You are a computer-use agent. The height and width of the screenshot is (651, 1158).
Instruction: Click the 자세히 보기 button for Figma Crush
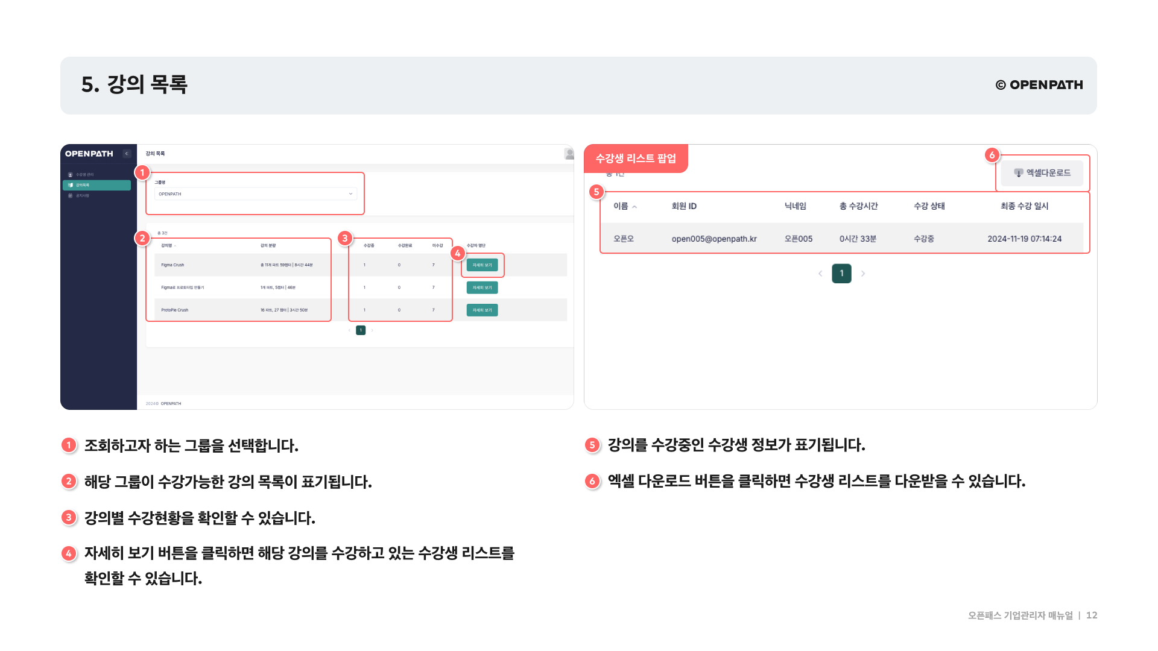[482, 265]
